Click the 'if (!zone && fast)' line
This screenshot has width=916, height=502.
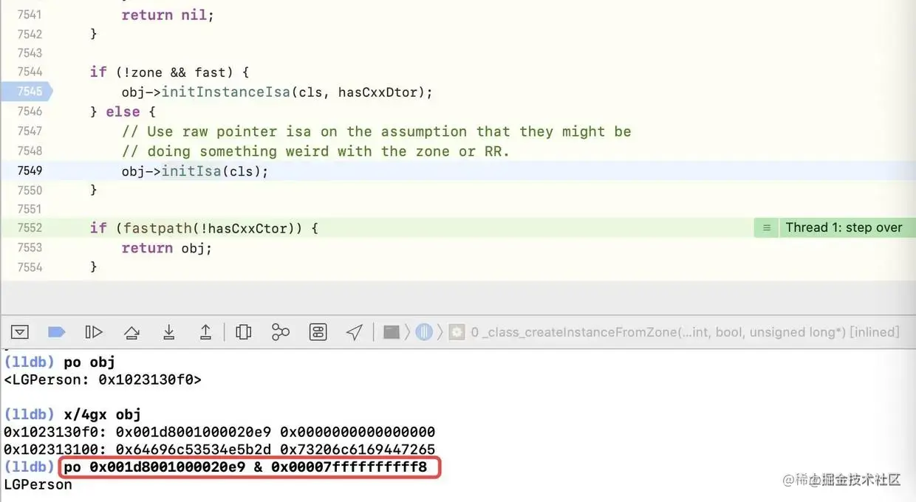tap(170, 72)
